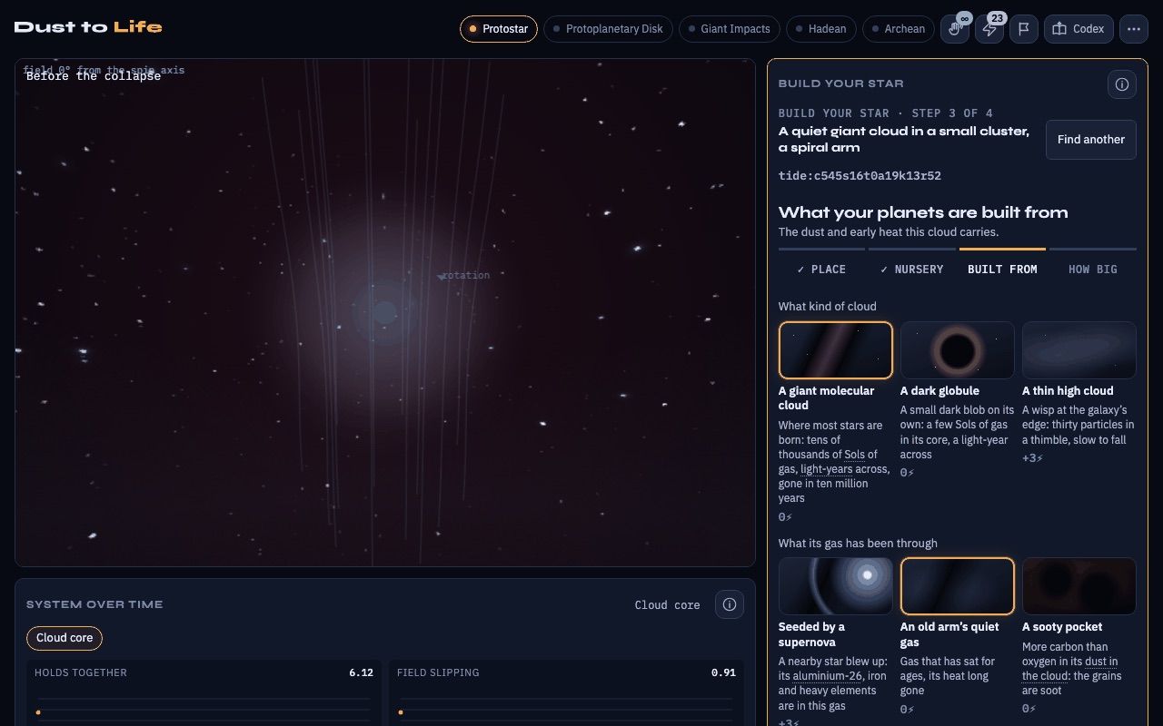1163x726 pixels.
Task: Click the rotation label in viewport
Action: (x=466, y=275)
